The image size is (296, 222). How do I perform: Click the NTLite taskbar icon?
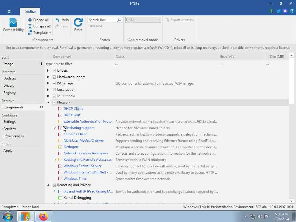(26, 216)
